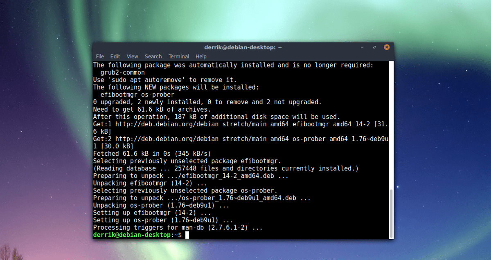The height and width of the screenshot is (260, 491).
Task: Click 'Unpacking os-prober (1.76~deb9u1) ...' line
Action: click(161, 206)
